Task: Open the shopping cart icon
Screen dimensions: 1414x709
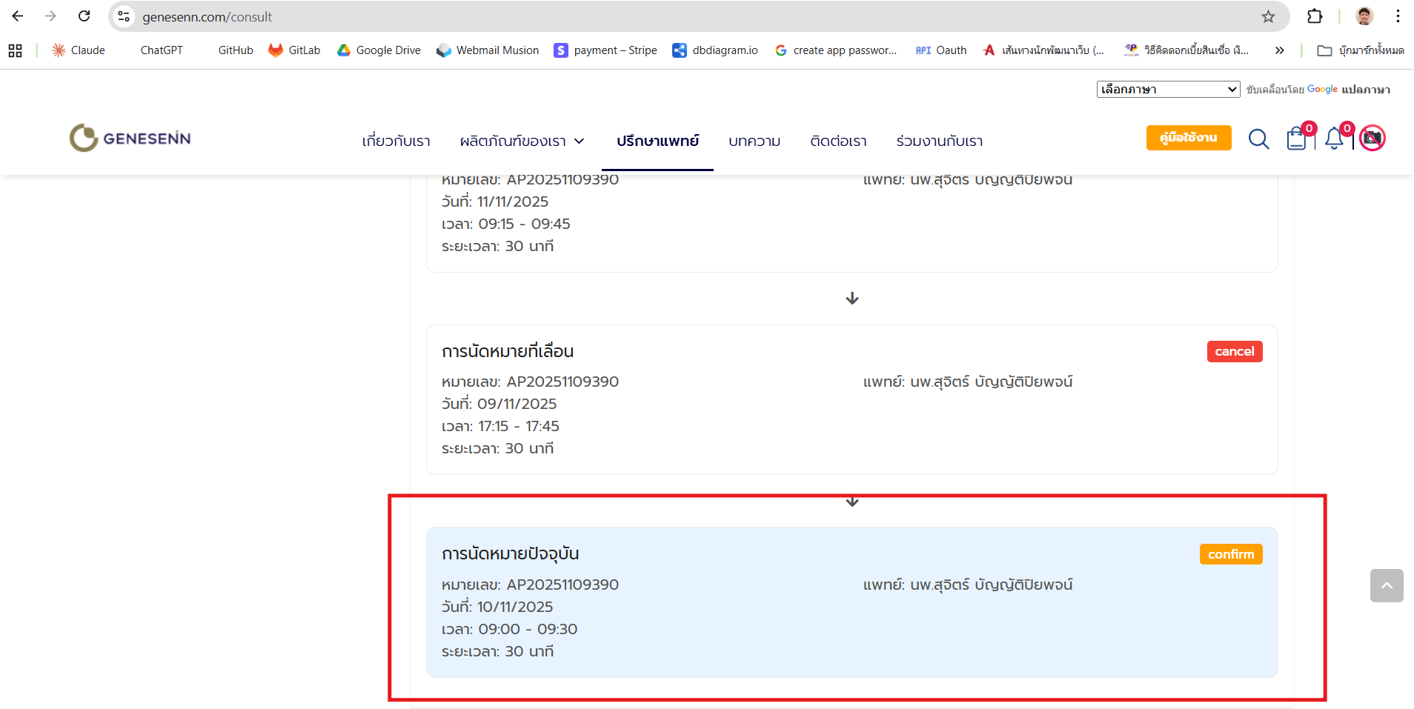Action: (x=1297, y=139)
